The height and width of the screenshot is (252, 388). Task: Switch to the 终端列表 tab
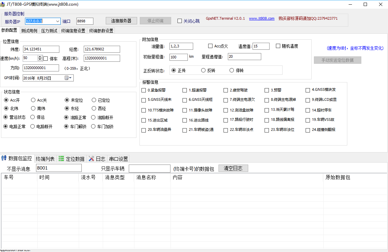(45, 159)
